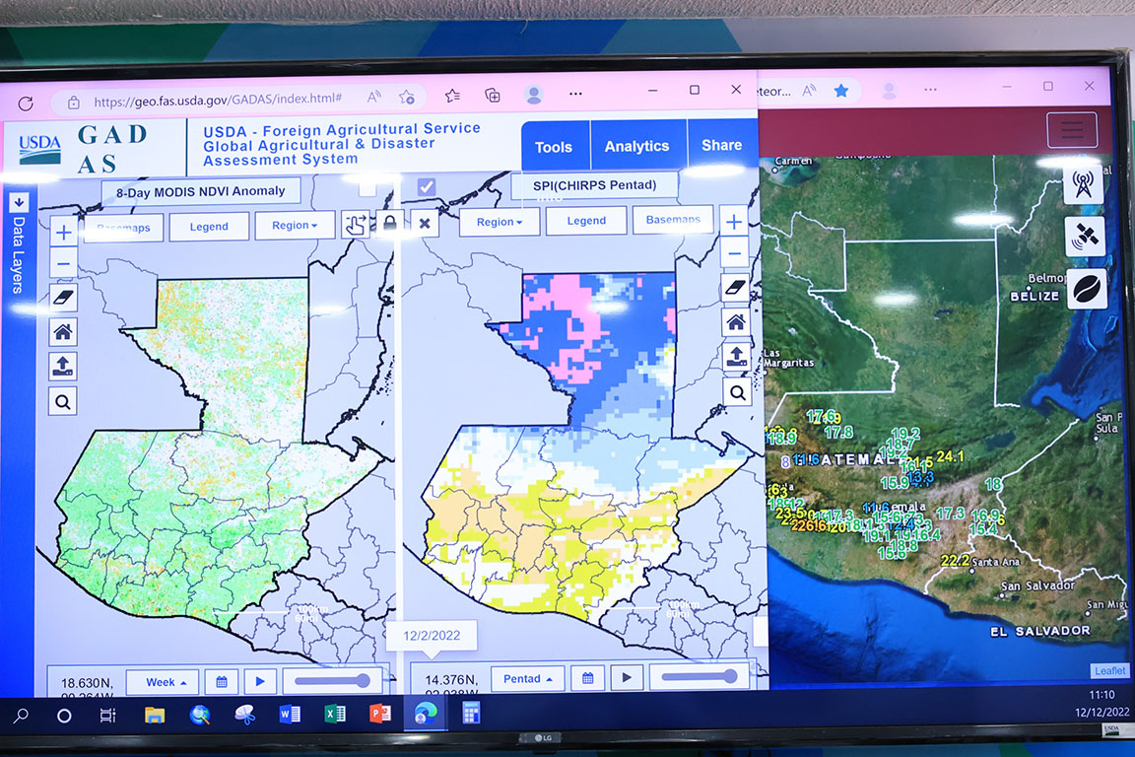Click the upload icon on right map
The image size is (1135, 757).
pos(735,356)
